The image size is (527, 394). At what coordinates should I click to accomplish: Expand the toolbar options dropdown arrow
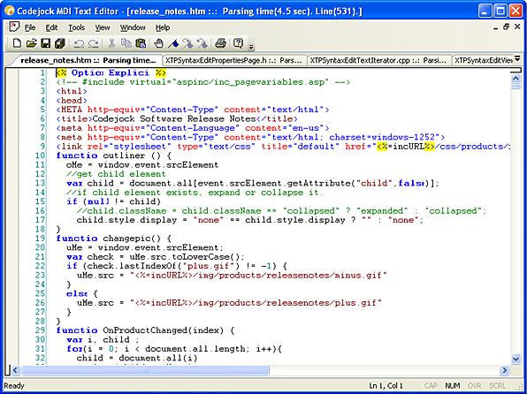[x=251, y=46]
